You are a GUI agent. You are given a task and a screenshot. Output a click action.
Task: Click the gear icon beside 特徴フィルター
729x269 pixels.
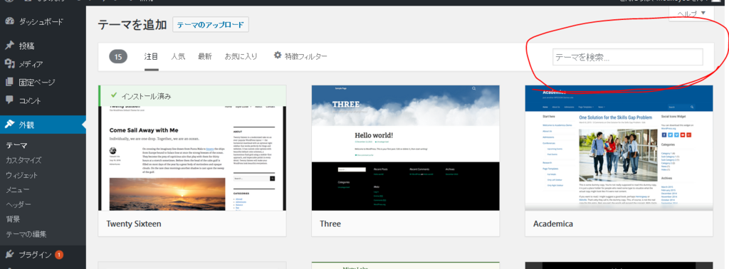point(278,56)
